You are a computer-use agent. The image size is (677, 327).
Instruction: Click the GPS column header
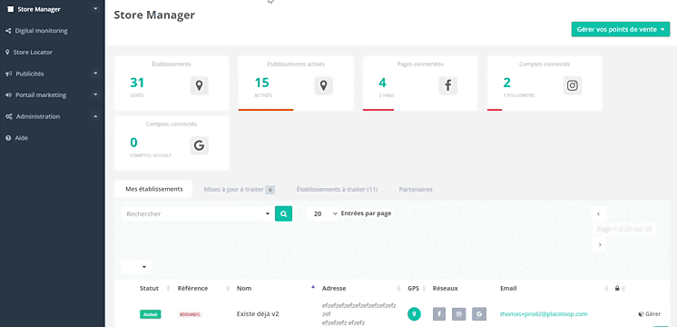pyautogui.click(x=413, y=288)
